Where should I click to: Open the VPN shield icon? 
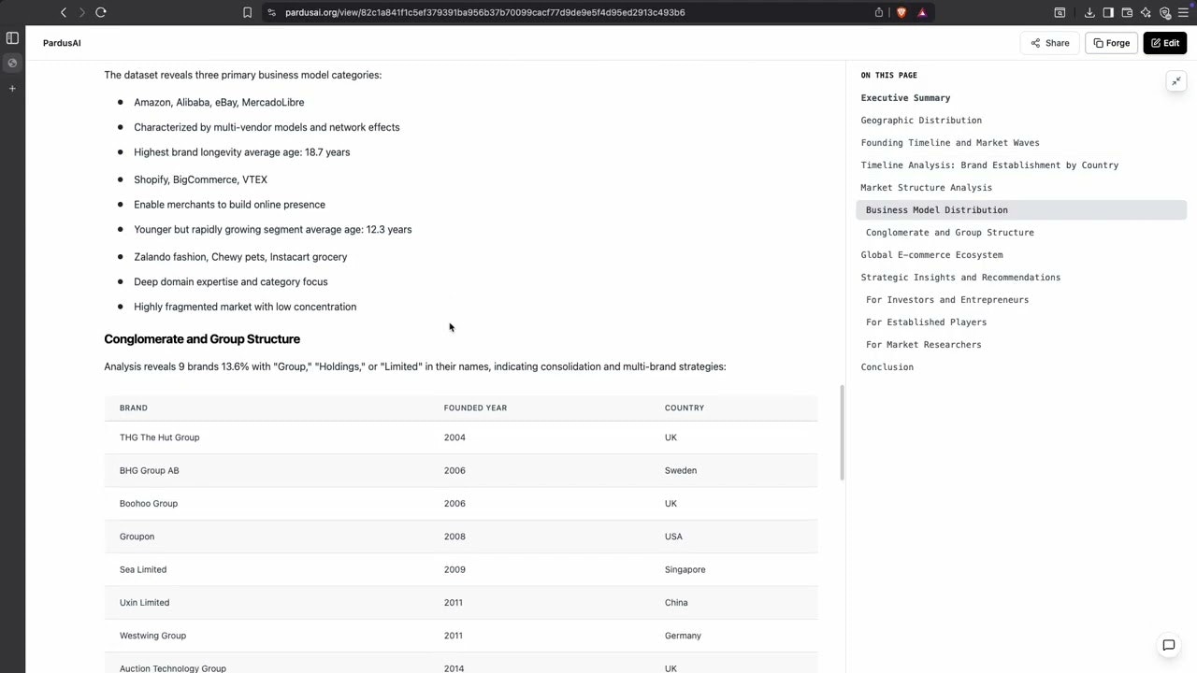coord(1165,12)
